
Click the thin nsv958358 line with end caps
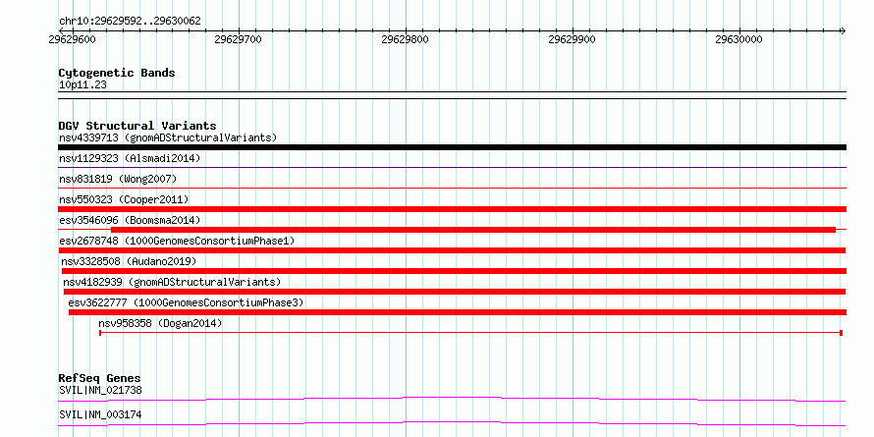(x=471, y=333)
